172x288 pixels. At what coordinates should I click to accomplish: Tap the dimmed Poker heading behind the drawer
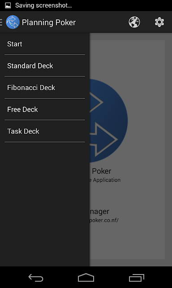pyautogui.click(x=101, y=171)
